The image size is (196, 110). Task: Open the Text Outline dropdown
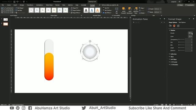point(107,10)
